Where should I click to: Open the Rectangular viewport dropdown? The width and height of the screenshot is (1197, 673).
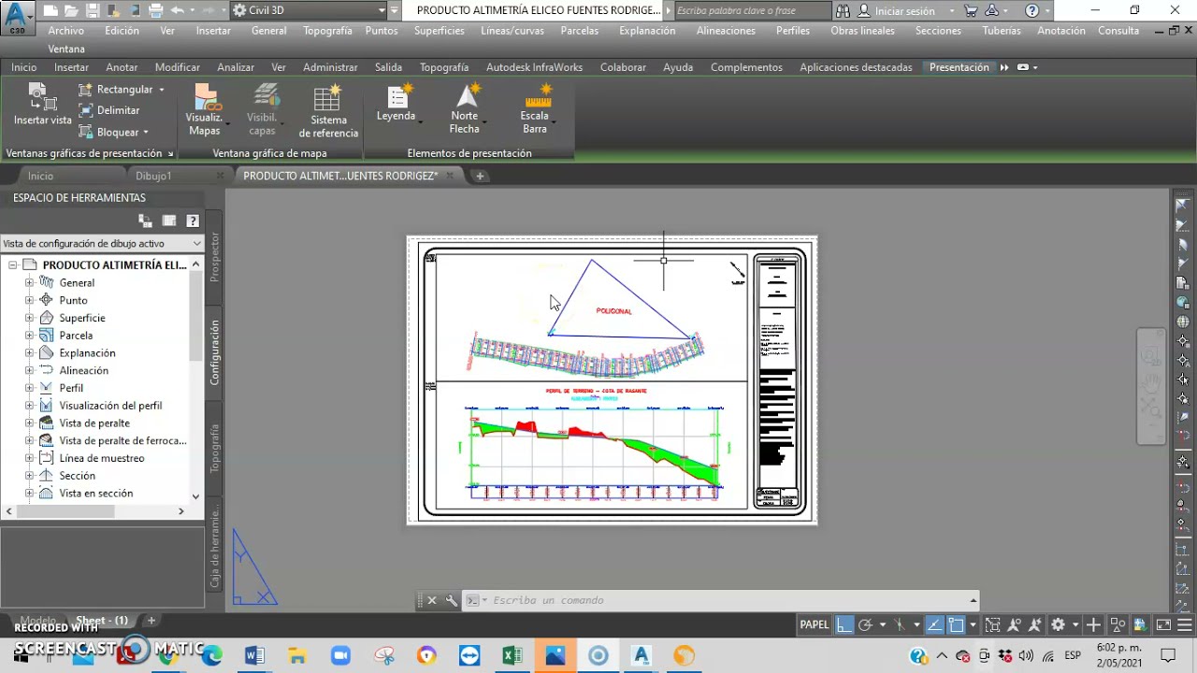[x=161, y=90]
